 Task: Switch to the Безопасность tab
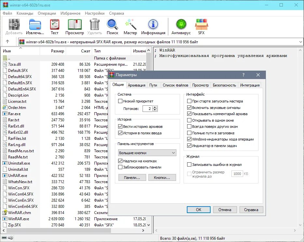coord(224,85)
